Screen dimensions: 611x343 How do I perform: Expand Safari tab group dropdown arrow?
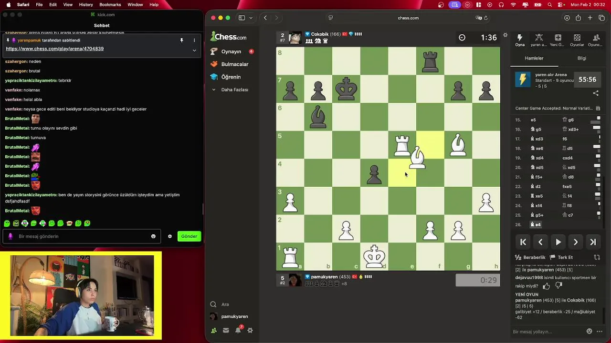coord(251,18)
